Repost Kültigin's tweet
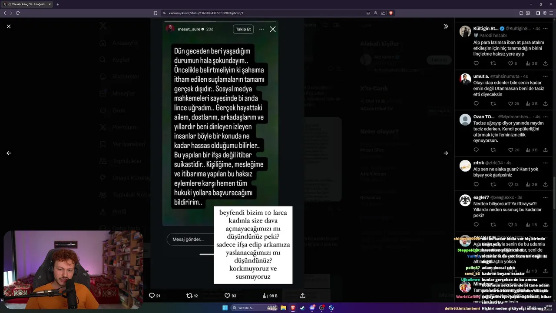The image size is (556, 313). click(x=493, y=63)
